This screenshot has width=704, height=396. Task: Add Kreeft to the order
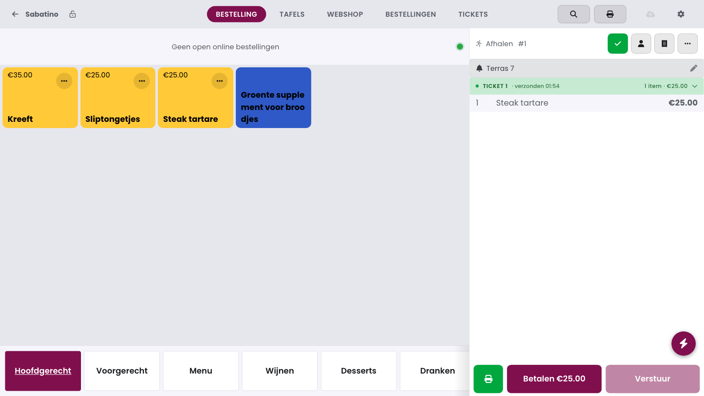coord(40,98)
